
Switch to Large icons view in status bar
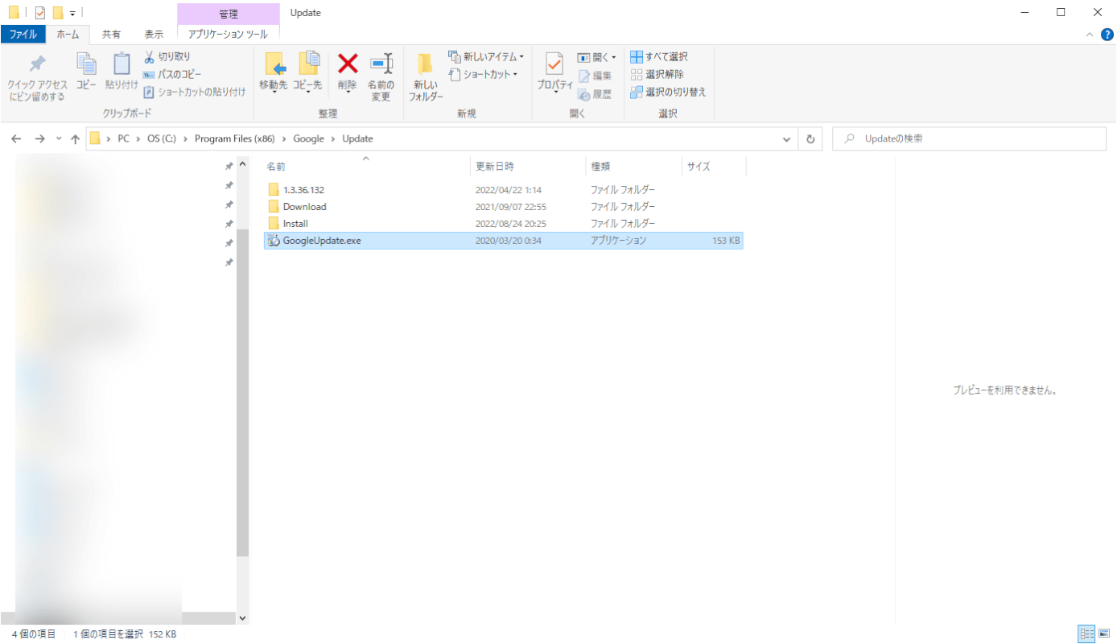pyautogui.click(x=1103, y=634)
